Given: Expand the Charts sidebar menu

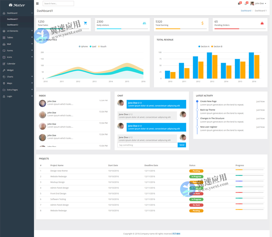Looking at the screenshot, I should click(10, 77).
